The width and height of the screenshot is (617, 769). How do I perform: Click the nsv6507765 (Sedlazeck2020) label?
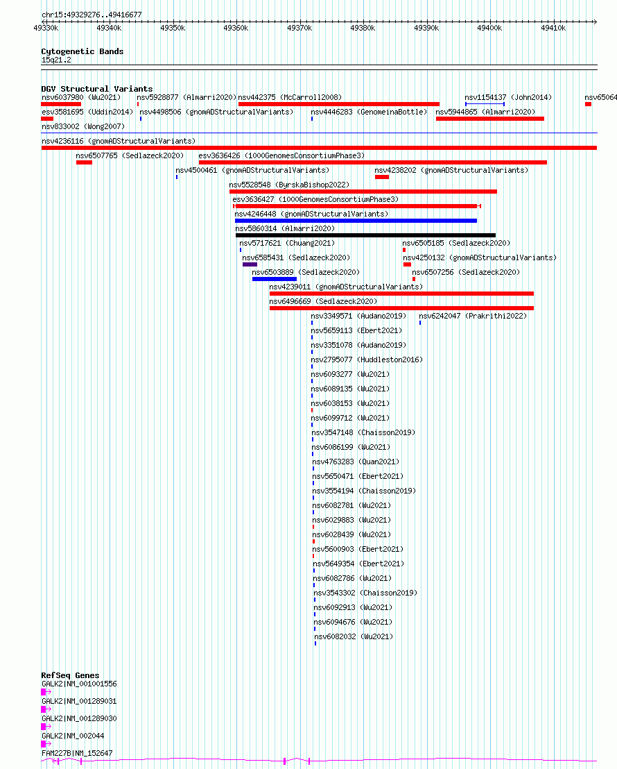pyautogui.click(x=130, y=155)
